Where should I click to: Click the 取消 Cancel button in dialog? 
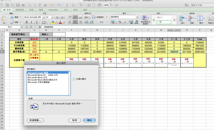point(75,120)
